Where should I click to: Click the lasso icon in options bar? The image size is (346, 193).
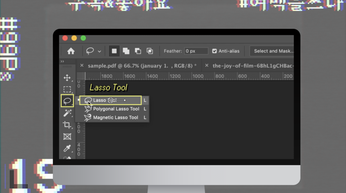(90, 51)
